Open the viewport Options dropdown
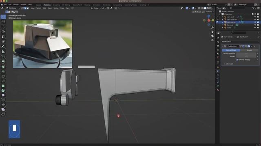261x146 pixels. click(x=210, y=12)
